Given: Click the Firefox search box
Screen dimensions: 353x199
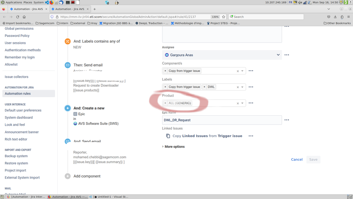Looking at the screenshot, I should (266, 17).
